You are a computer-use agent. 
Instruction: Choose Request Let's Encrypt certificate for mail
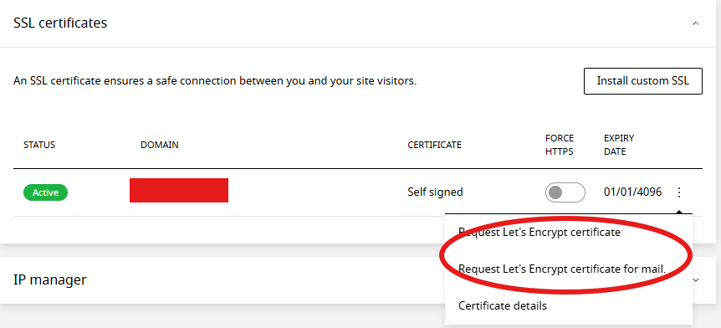[x=562, y=269]
